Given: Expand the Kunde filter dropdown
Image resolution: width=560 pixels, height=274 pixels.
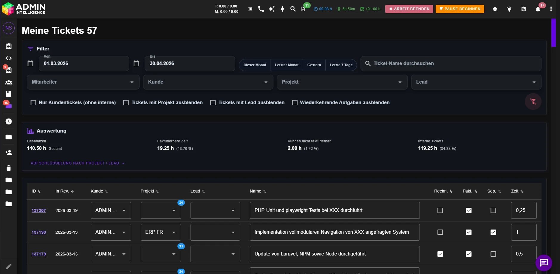Looking at the screenshot, I should pyautogui.click(x=208, y=82).
